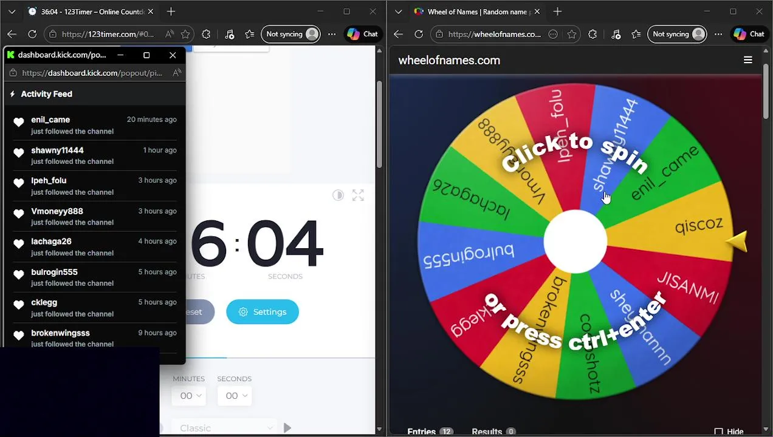Open tab list dropdown in the 123Timer window
773x437 pixels.
click(x=12, y=12)
